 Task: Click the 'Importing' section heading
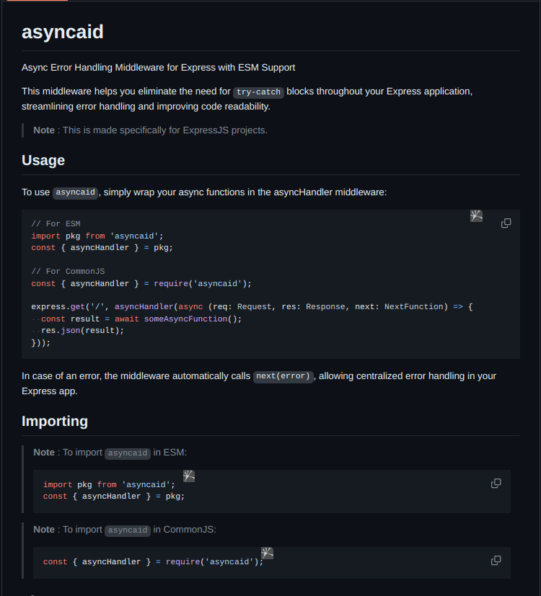coord(55,421)
